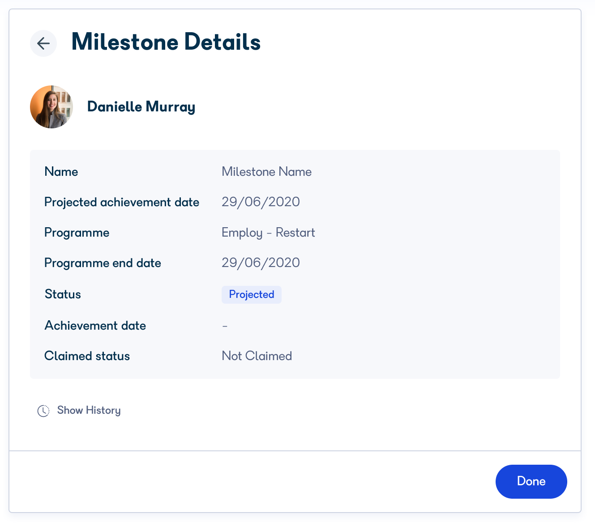Click the 'Not Claimed' status value
595x530 pixels.
pyautogui.click(x=257, y=356)
